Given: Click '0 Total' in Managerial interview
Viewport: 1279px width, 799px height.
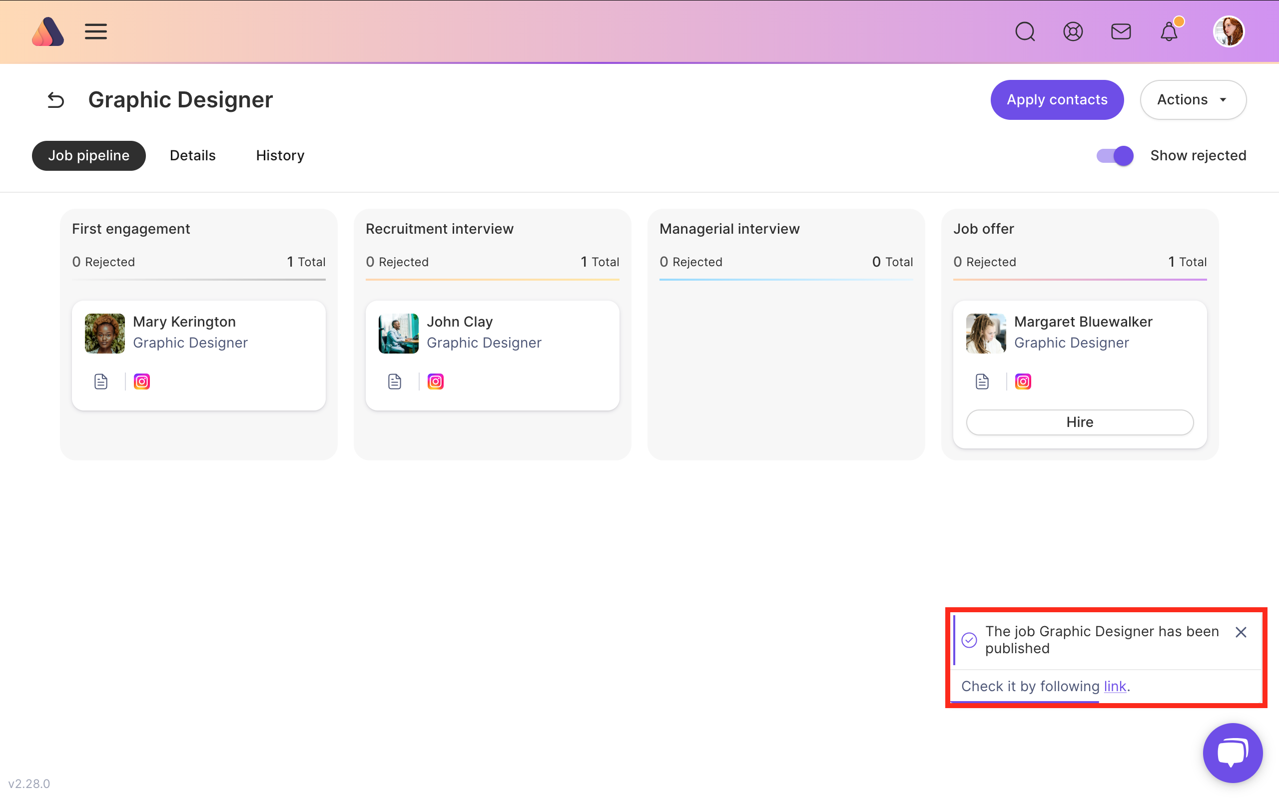Looking at the screenshot, I should pyautogui.click(x=893, y=262).
